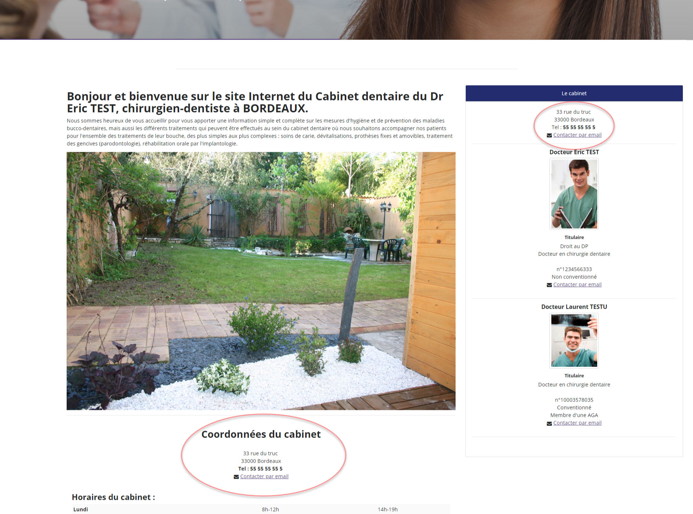Screen dimensions: 693x514
Task: Click phone number in the sidebar cabinet block
Action: point(579,127)
